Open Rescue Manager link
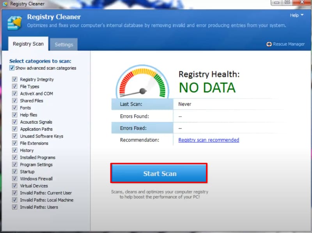The height and width of the screenshot is (233, 312). pos(289,44)
